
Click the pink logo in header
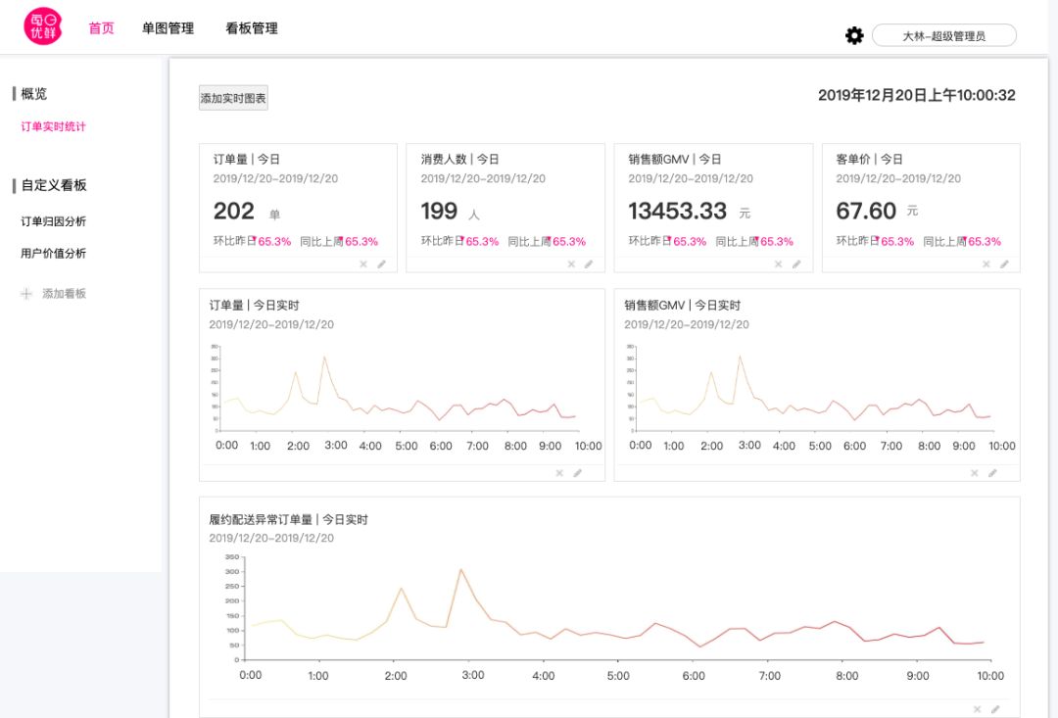coord(43,26)
